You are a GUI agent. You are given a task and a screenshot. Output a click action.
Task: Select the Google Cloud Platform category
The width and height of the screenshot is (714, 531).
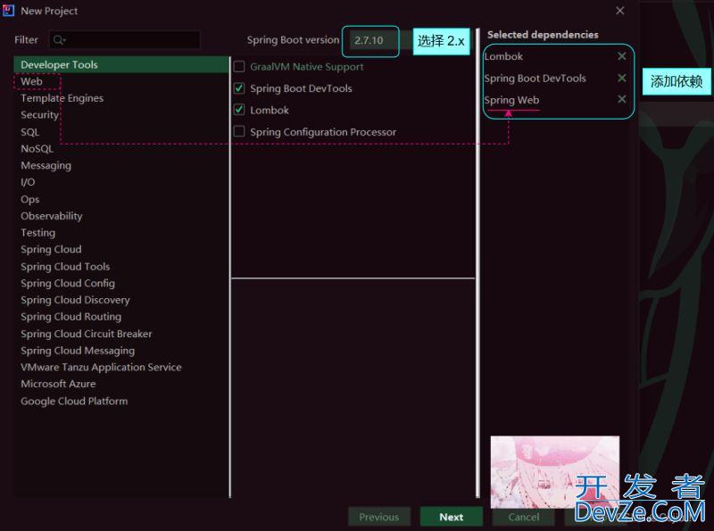121,402
